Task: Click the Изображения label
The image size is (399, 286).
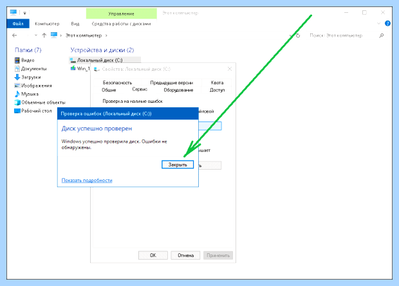Action: point(37,85)
